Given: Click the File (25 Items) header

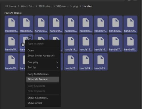Looking at the screenshot, I should click(13, 13).
